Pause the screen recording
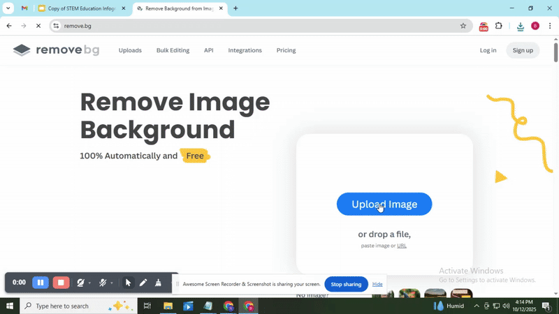 tap(41, 283)
